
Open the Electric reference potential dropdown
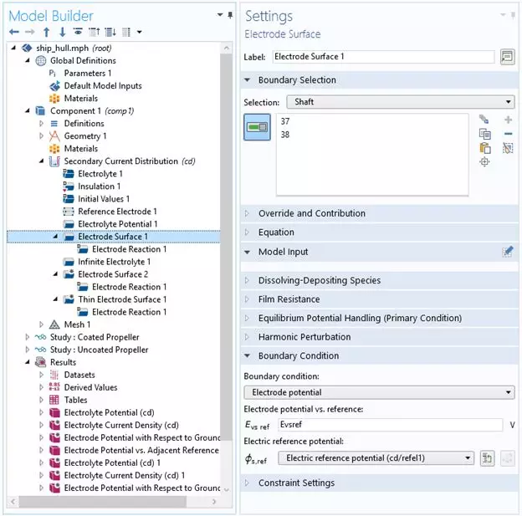(376, 458)
